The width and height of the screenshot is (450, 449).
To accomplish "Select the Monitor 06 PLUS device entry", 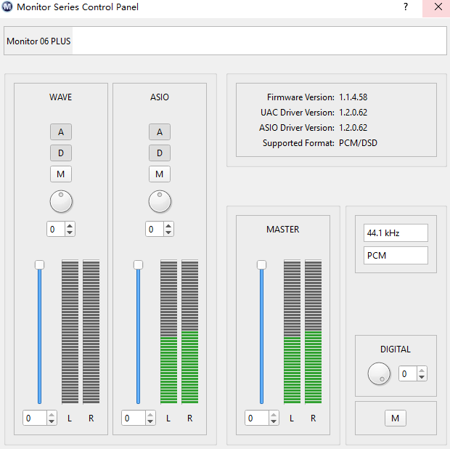I will click(x=38, y=41).
